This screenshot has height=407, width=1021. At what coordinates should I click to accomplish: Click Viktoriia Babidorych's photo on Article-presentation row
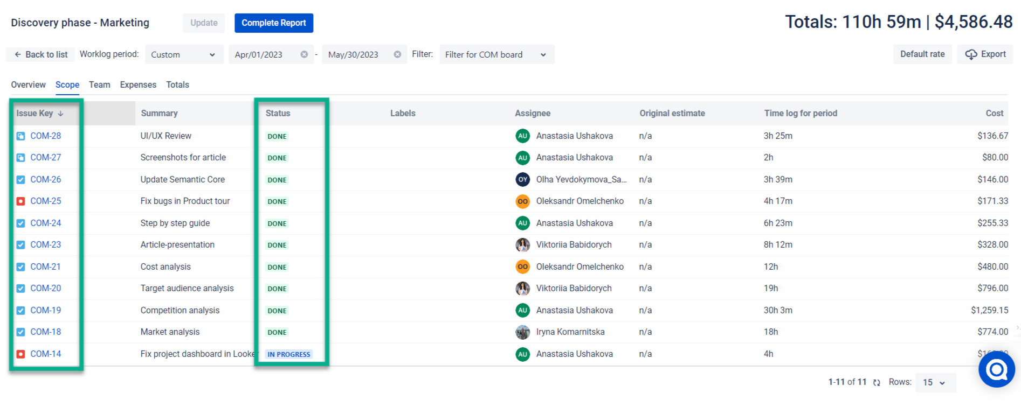pos(522,245)
